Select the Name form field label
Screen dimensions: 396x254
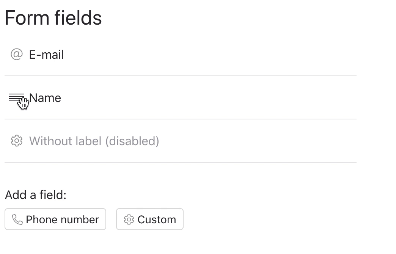point(45,98)
